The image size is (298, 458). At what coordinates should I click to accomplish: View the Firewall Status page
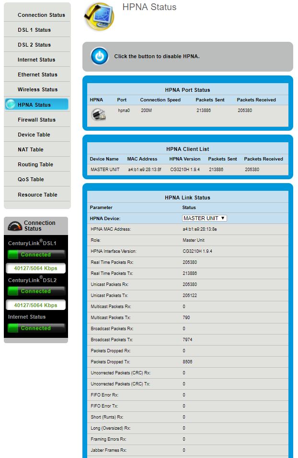(36, 120)
